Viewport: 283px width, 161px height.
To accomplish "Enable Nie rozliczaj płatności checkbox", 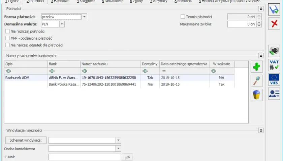I will [x=7, y=31].
